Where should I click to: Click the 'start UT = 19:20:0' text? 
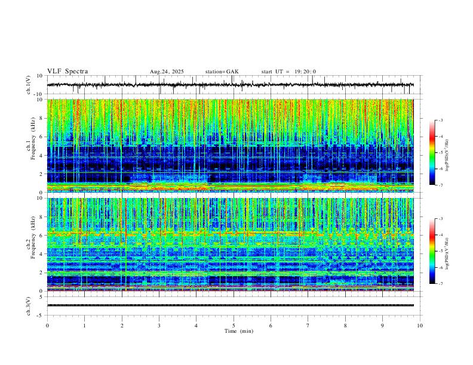click(288, 72)
